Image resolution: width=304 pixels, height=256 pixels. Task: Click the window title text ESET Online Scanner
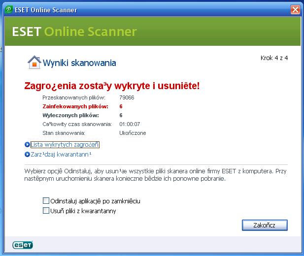46,10
